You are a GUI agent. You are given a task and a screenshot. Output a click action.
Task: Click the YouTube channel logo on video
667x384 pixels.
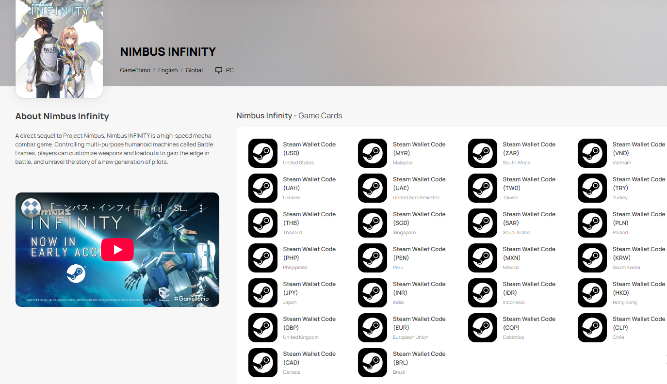pyautogui.click(x=31, y=208)
